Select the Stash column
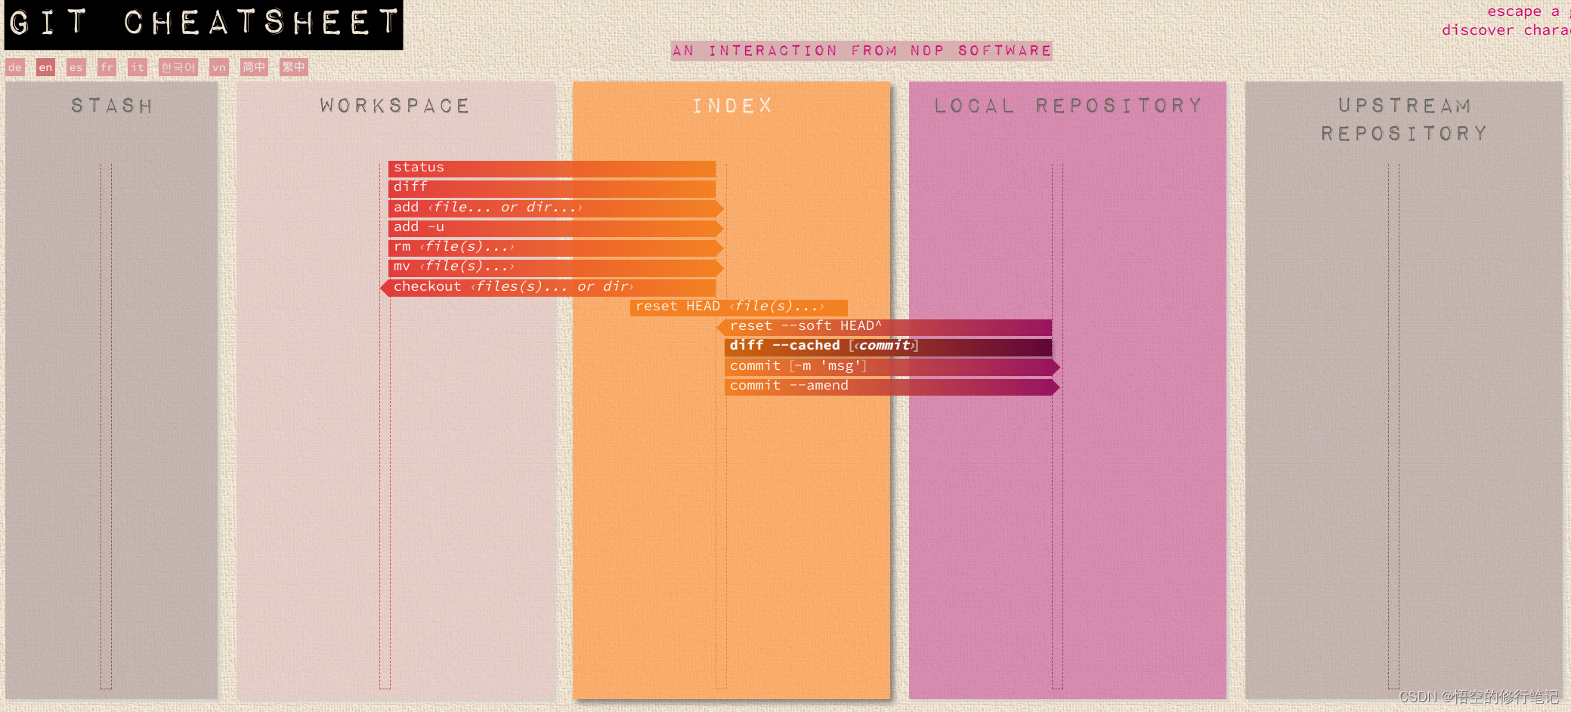This screenshot has height=712, width=1571. pos(112,390)
